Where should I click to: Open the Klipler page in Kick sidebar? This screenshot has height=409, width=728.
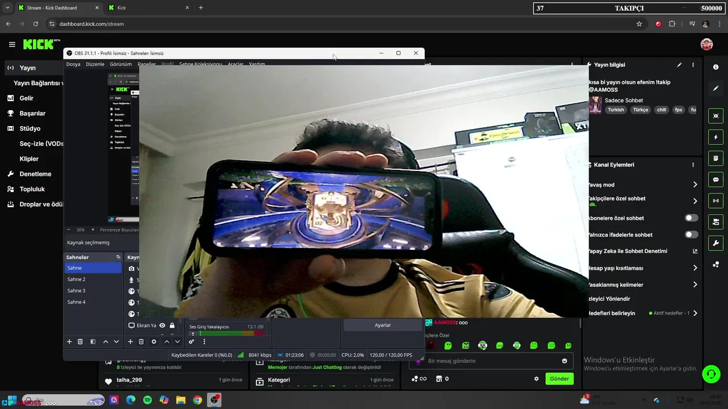tap(29, 159)
